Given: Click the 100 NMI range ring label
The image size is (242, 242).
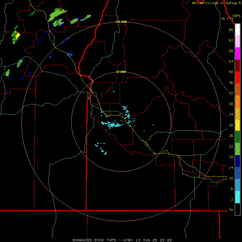Looking at the screenshot, I should click(121, 22).
